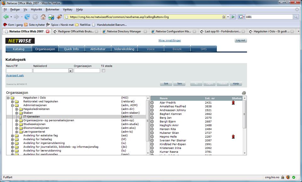Click the staff list vertical scrollbar
This screenshot has width=302, height=182.
(x=245, y=126)
